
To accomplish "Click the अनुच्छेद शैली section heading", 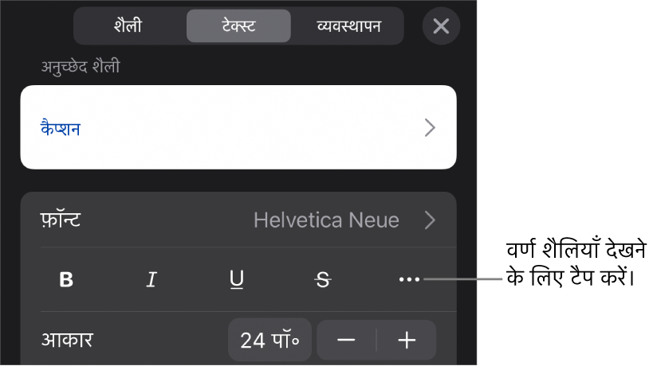I will pyautogui.click(x=81, y=67).
